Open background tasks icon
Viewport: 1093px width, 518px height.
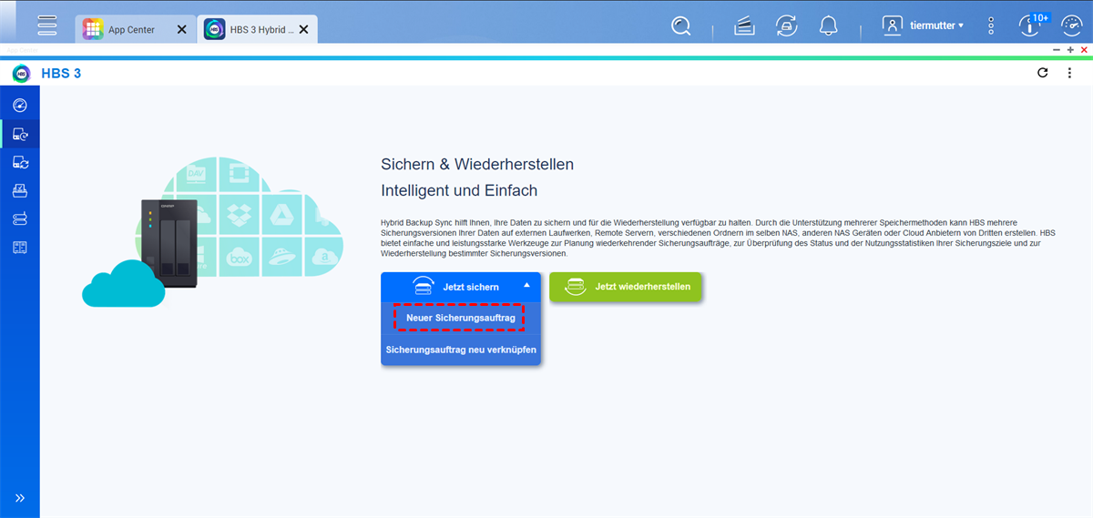[745, 26]
